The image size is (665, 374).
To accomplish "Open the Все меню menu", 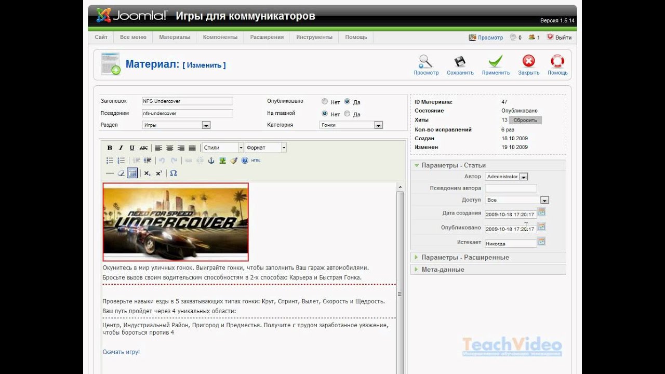I will pos(133,37).
